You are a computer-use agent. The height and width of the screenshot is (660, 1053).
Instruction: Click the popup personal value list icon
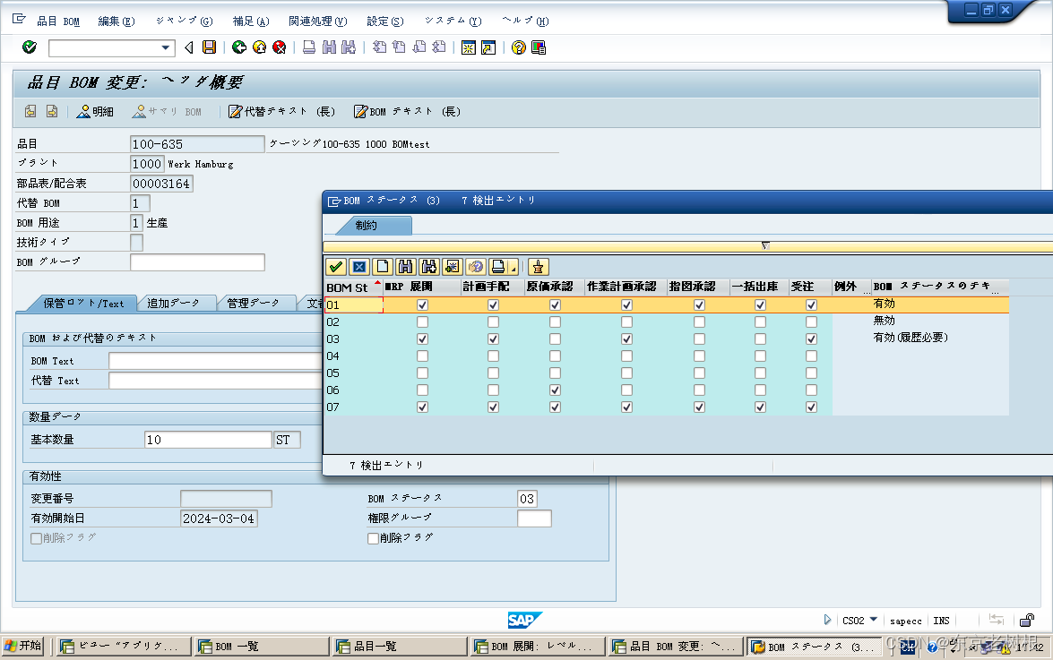(x=452, y=267)
